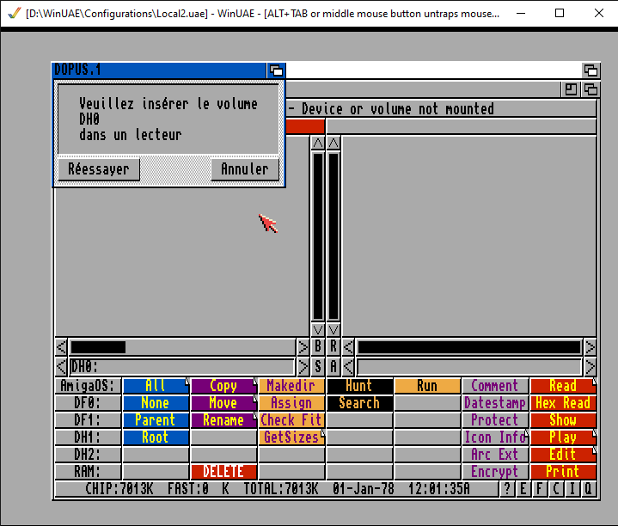Screen dimensions: 618x526
Task: Click the empty right lister path field
Action: 469,367
